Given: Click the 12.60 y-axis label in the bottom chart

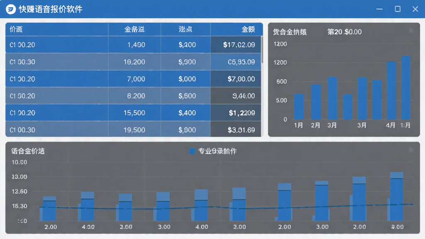Looking at the screenshot, I should 19,192.
